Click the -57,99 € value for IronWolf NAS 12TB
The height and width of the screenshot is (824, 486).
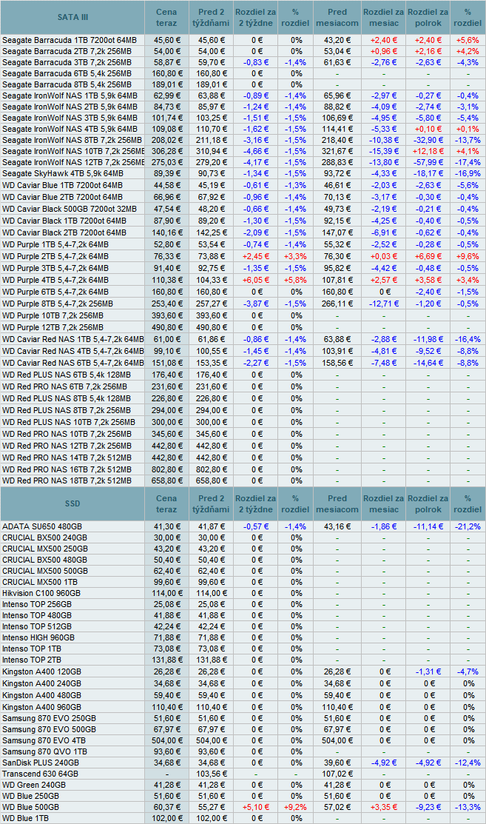click(x=428, y=162)
